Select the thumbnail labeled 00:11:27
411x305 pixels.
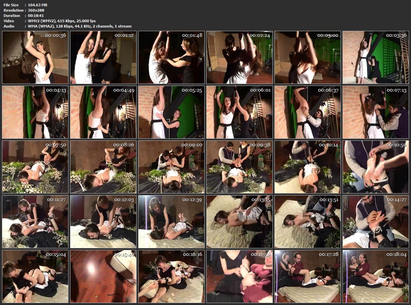pos(35,222)
